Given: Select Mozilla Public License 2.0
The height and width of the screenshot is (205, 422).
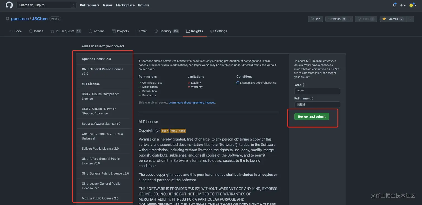Looking at the screenshot, I should pos(105,198).
